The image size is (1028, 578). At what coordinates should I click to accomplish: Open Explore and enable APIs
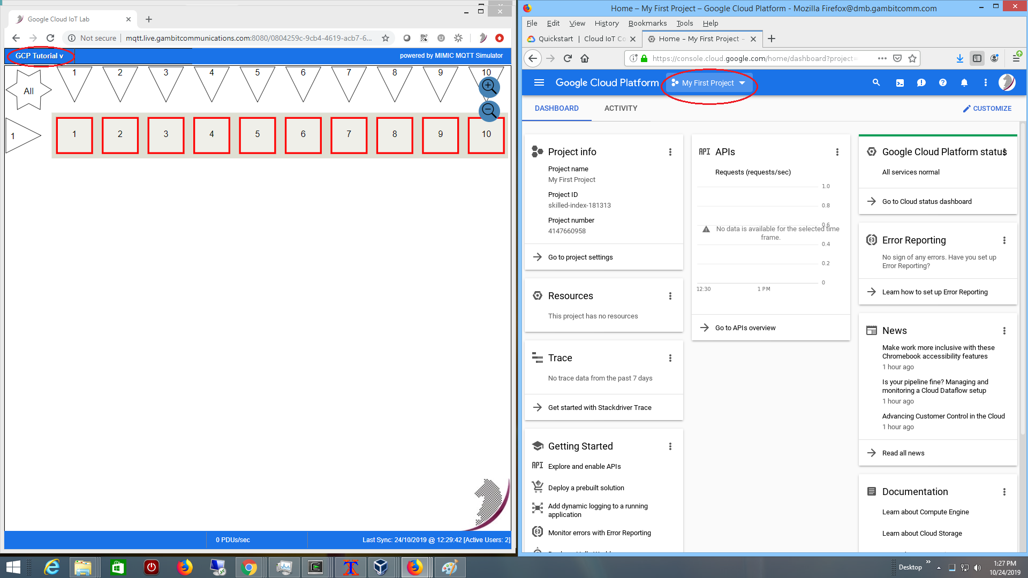[584, 466]
